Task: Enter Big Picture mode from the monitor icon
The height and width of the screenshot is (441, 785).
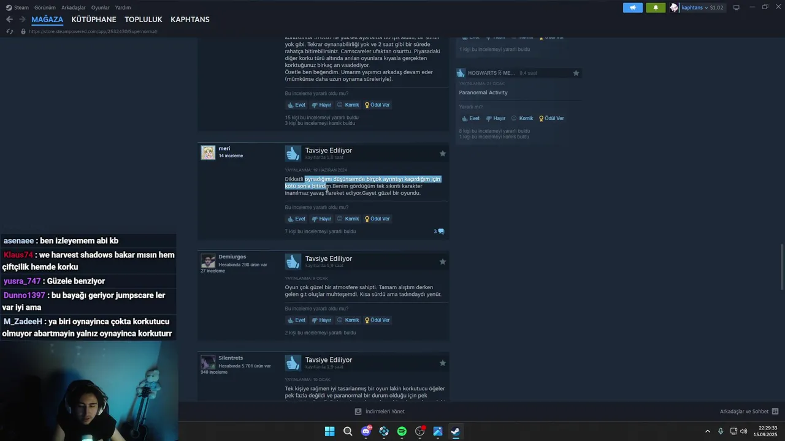Action: click(x=737, y=7)
